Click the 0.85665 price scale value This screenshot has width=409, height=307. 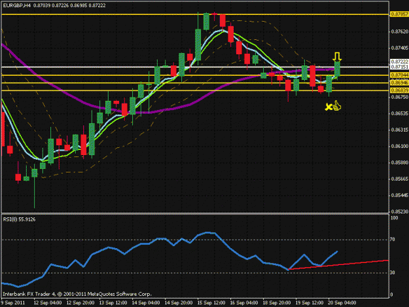tap(400, 179)
